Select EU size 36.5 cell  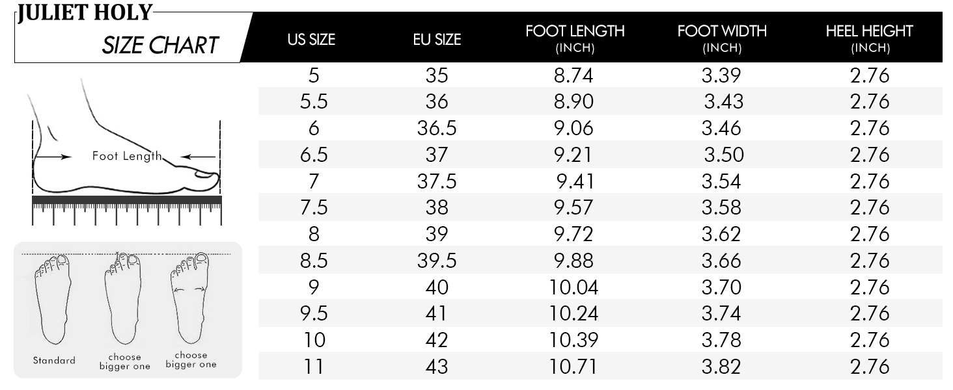(x=437, y=128)
